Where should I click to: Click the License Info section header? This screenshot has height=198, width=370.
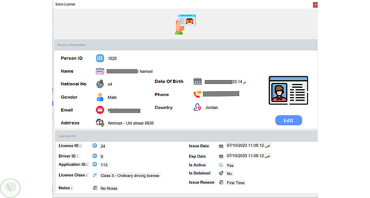tap(186, 136)
